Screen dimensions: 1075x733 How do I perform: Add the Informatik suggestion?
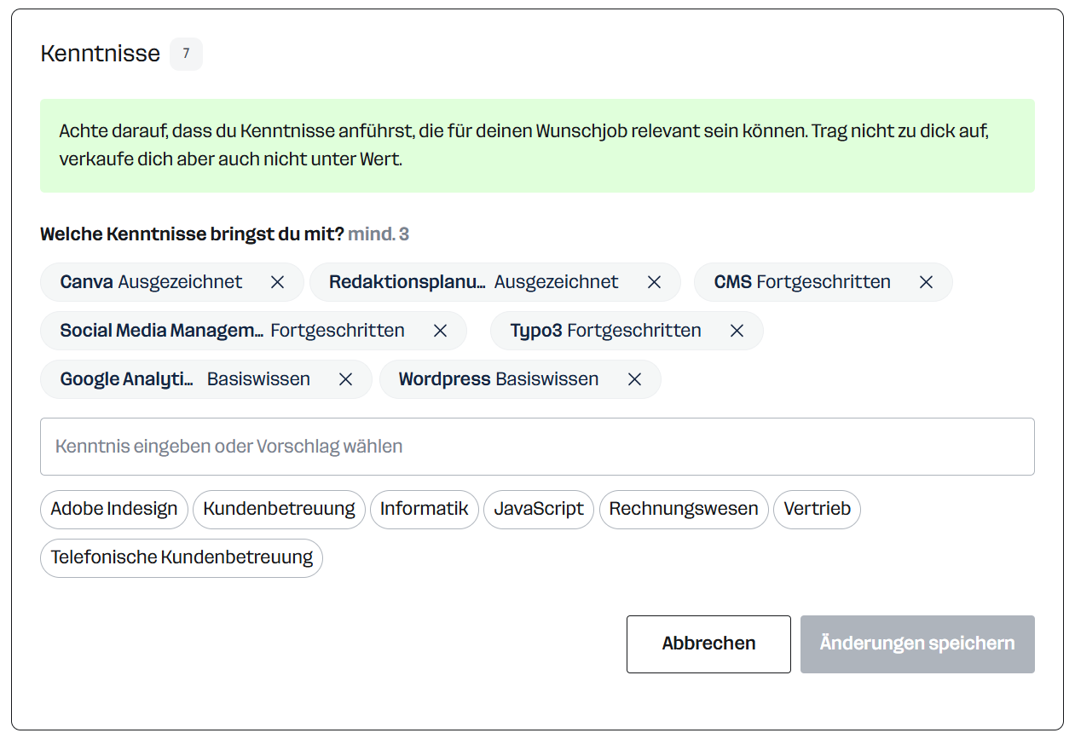(x=425, y=510)
